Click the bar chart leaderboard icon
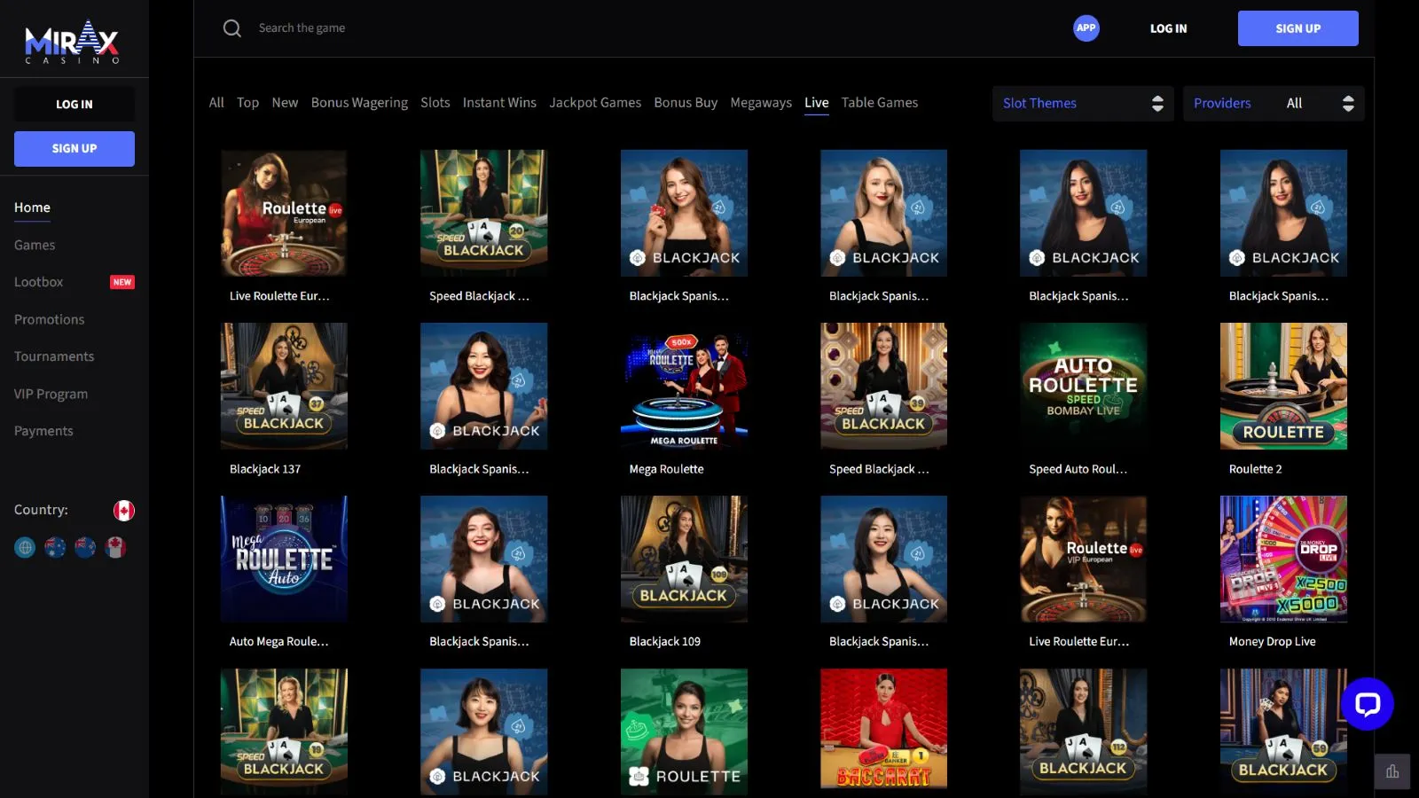The width and height of the screenshot is (1419, 798). pyautogui.click(x=1392, y=771)
